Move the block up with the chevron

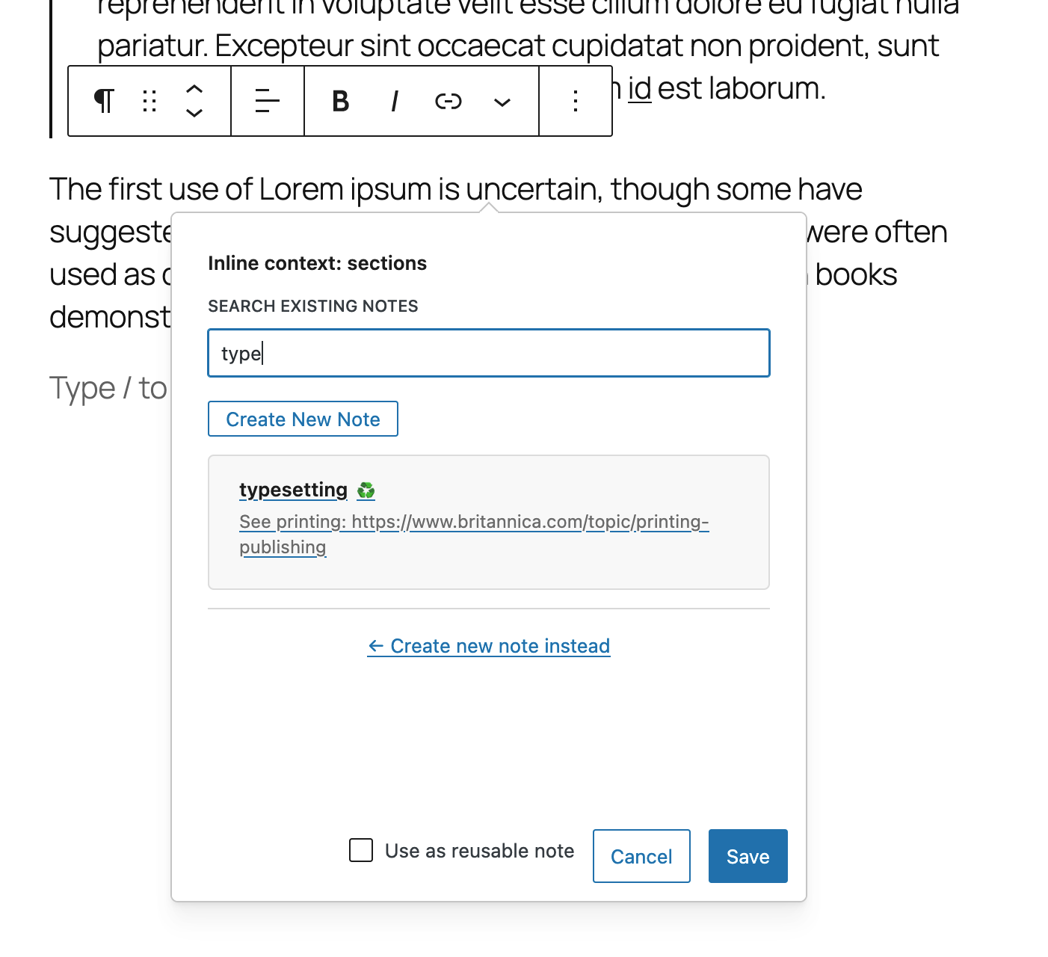coord(194,90)
